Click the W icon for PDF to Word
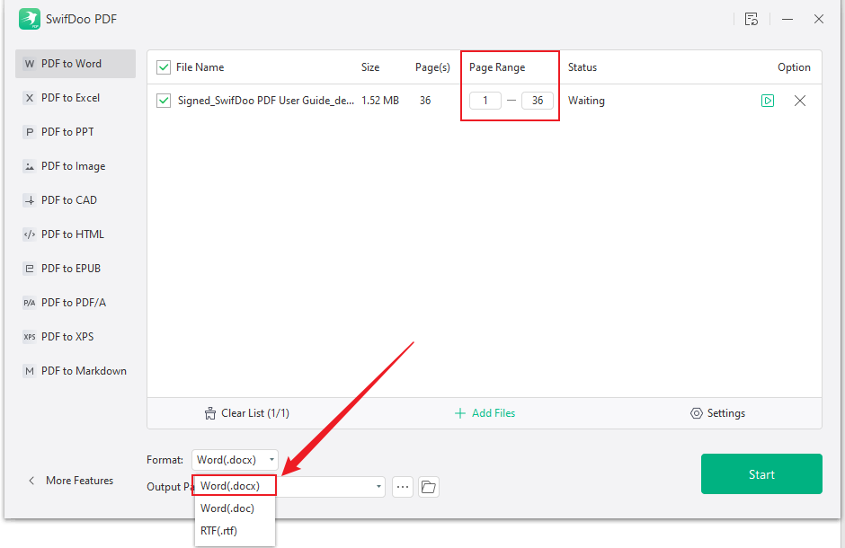845x548 pixels. click(x=30, y=64)
